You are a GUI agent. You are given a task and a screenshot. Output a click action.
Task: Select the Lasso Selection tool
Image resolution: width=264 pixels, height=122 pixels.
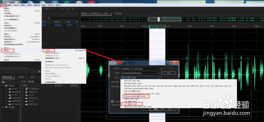point(64,9)
